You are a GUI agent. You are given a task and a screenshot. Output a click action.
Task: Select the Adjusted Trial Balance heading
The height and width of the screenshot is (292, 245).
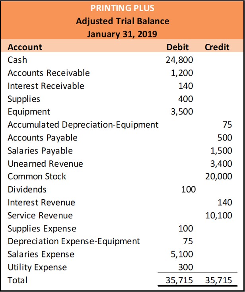pos(122,21)
